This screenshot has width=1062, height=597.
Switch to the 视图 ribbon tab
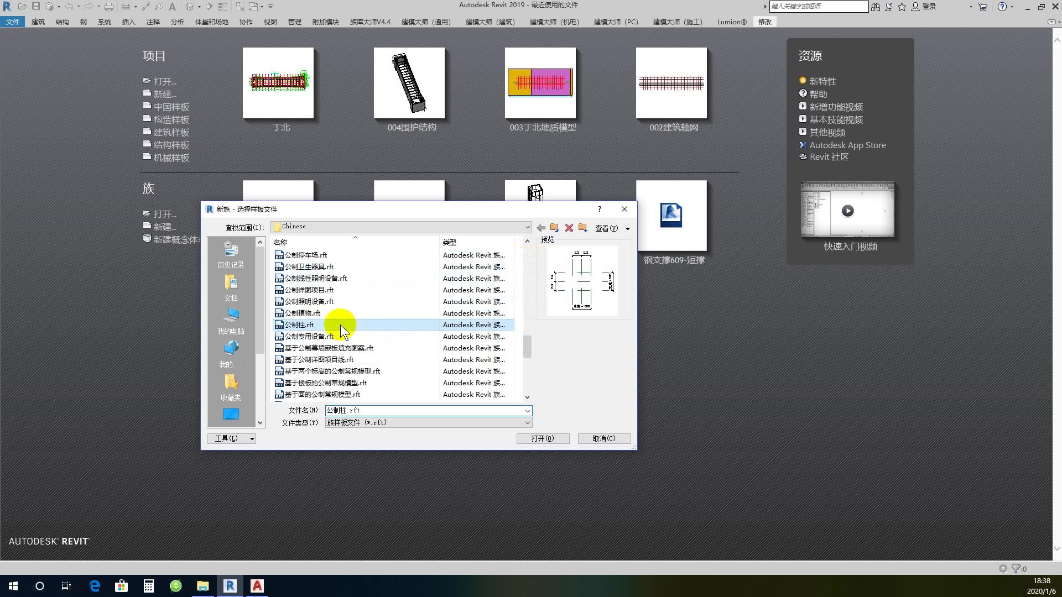tap(270, 22)
